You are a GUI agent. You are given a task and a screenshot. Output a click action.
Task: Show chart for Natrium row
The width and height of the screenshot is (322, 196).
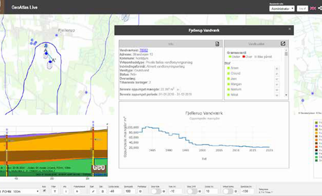point(277,90)
